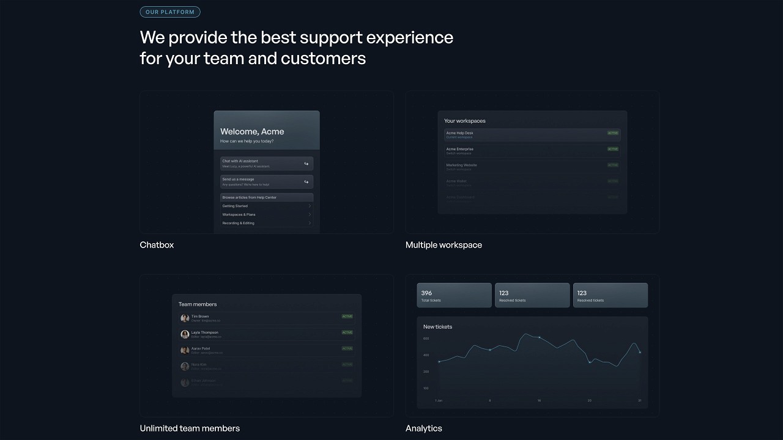
Task: Click ACTIVE badge beside Aarav Patel
Action: click(x=347, y=348)
